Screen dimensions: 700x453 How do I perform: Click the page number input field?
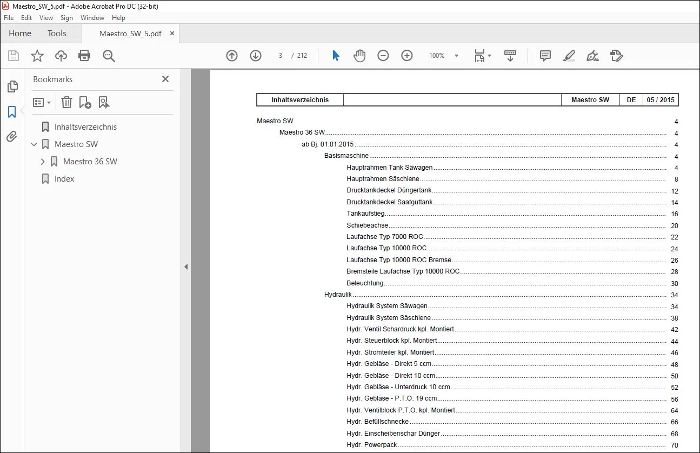pyautogui.click(x=281, y=56)
